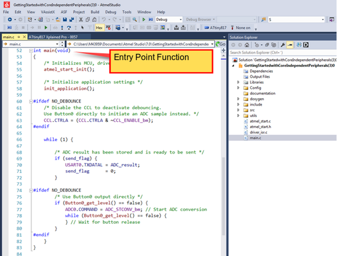Click the editor vertical scrollbar thumb
Image resolution: width=337 pixels, height=256 pixels.
(x=223, y=196)
